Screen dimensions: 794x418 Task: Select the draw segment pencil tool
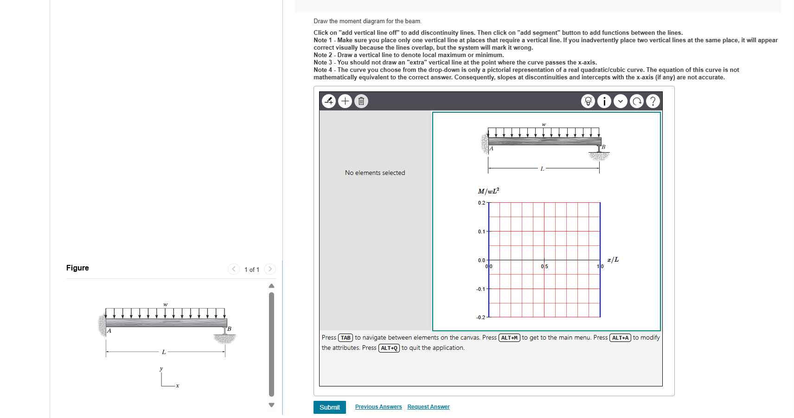point(329,101)
